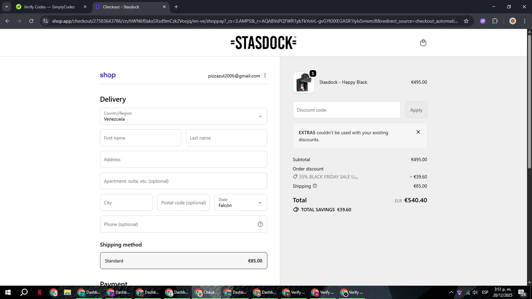532x299 pixels.
Task: Close the Checkout Stasdock tab
Action: pyautogui.click(x=164, y=7)
